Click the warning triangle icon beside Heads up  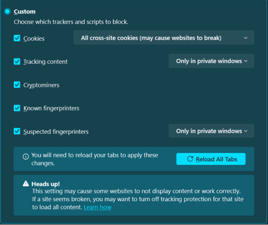[x=26, y=184]
